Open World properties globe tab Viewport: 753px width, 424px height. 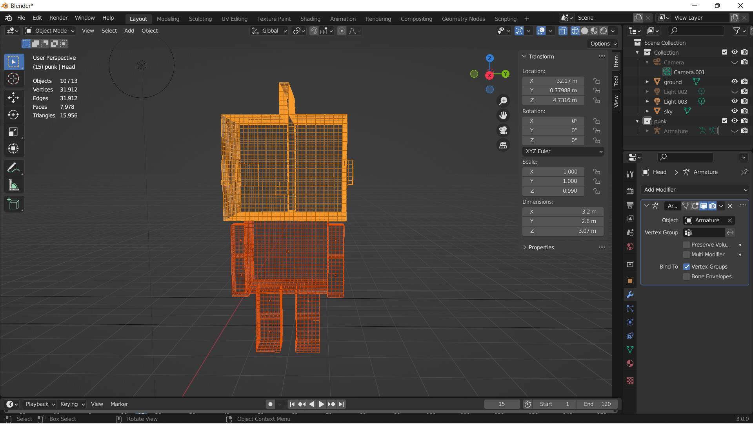click(x=630, y=247)
